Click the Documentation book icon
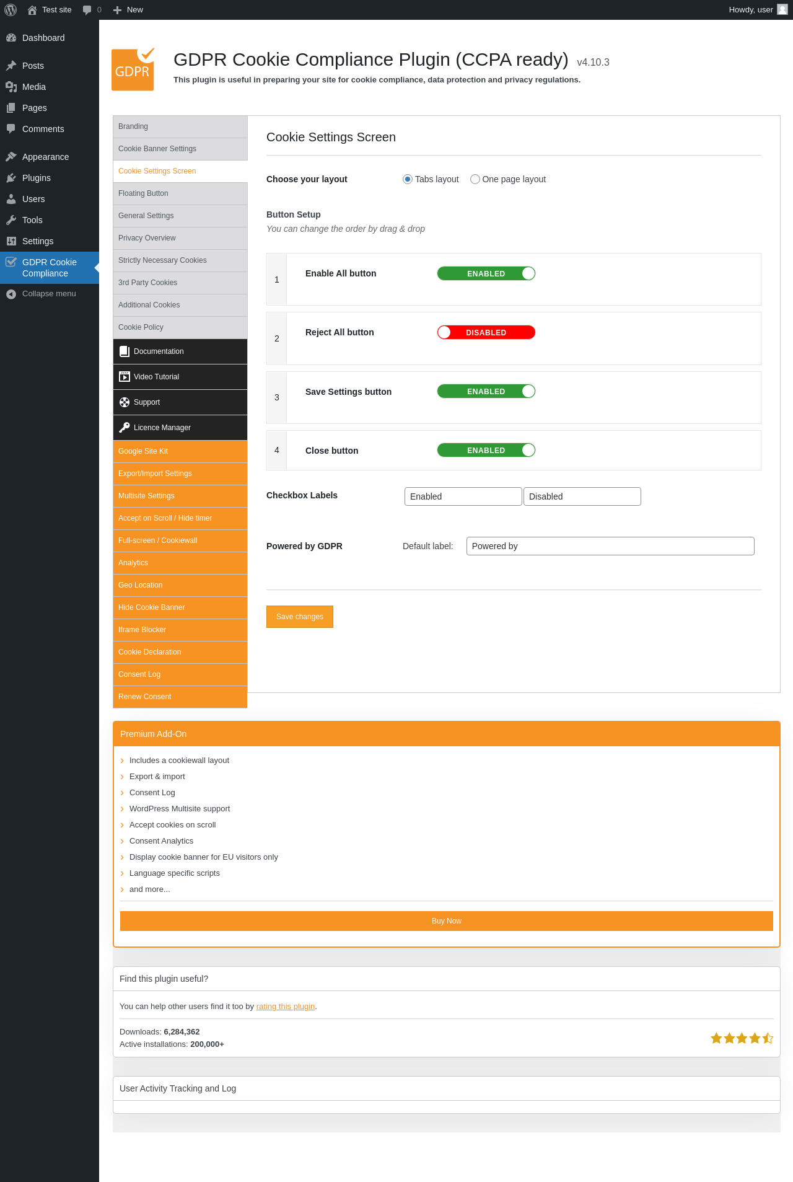The width and height of the screenshot is (793, 1182). pyautogui.click(x=125, y=351)
